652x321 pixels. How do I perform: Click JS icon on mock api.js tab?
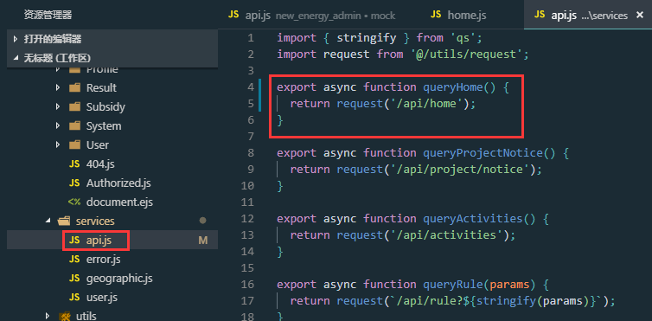[233, 15]
